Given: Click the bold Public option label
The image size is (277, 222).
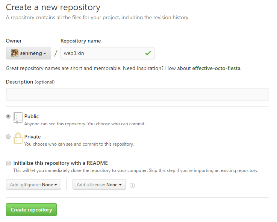Looking at the screenshot, I should pyautogui.click(x=32, y=116).
